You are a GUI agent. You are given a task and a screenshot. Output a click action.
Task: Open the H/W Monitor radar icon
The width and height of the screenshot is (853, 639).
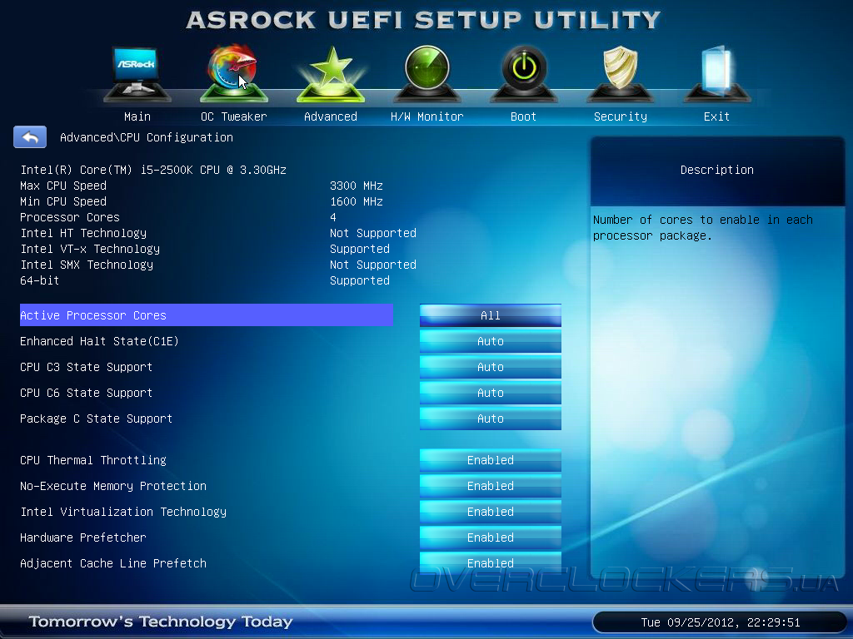click(427, 74)
